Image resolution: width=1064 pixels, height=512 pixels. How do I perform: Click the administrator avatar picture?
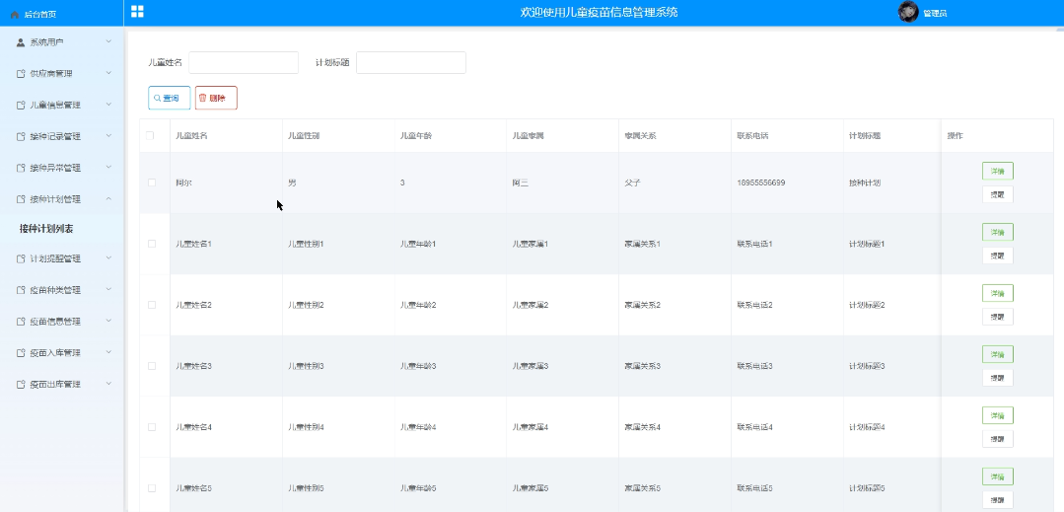908,12
